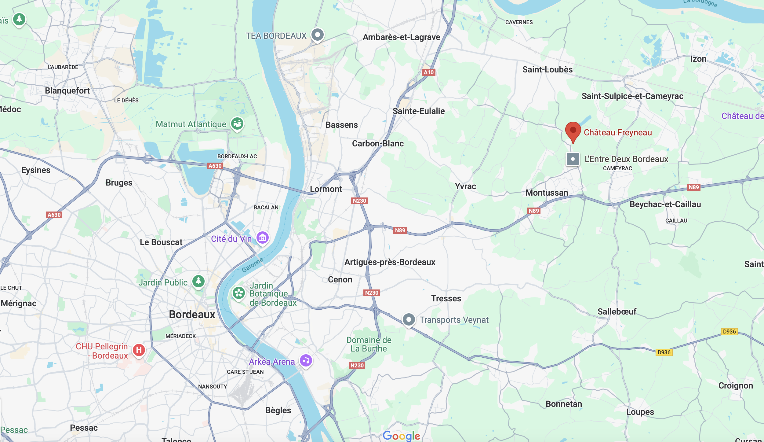Open the TEA BORDEAUX place marker

tap(318, 35)
